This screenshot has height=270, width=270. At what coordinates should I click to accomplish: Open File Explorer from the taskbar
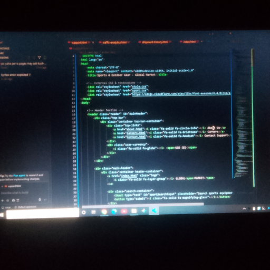point(134,211)
